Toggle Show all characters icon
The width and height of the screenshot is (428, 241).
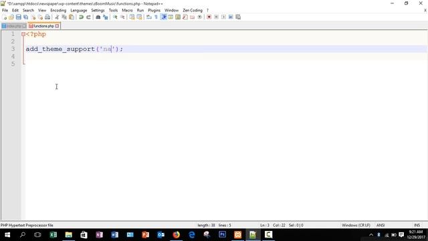156,17
